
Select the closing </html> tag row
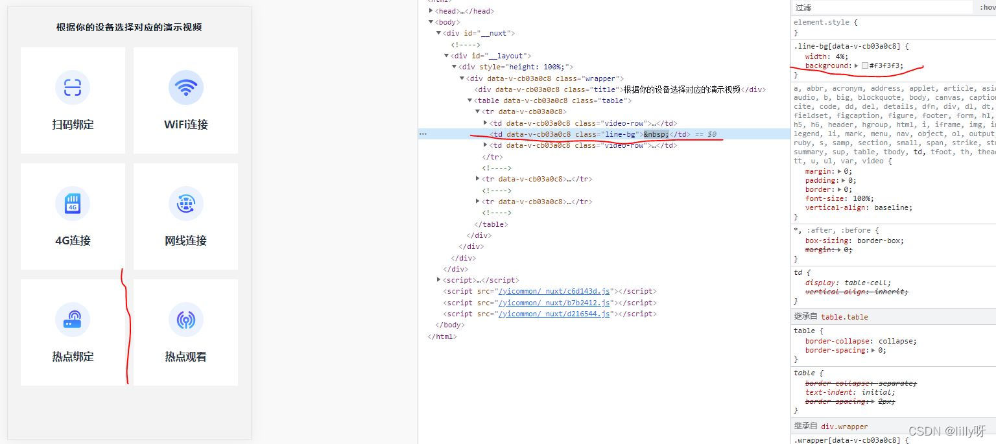tap(604, 336)
